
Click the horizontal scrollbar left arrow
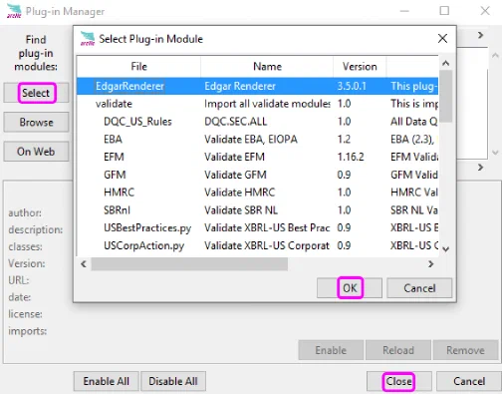[84, 264]
